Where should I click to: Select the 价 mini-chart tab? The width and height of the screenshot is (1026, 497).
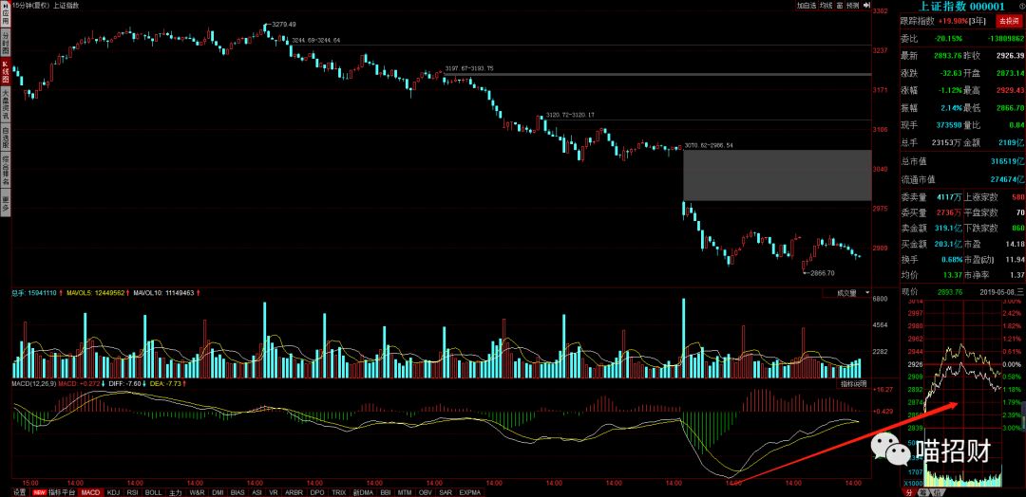pyautogui.click(x=937, y=491)
